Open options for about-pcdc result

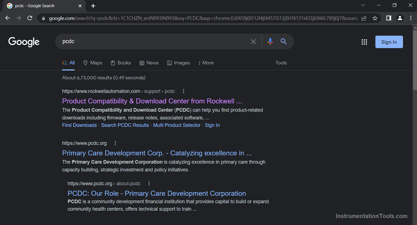pos(149,184)
